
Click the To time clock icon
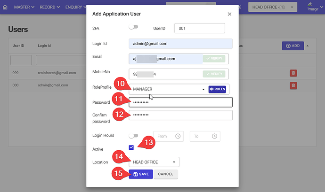point(214,136)
